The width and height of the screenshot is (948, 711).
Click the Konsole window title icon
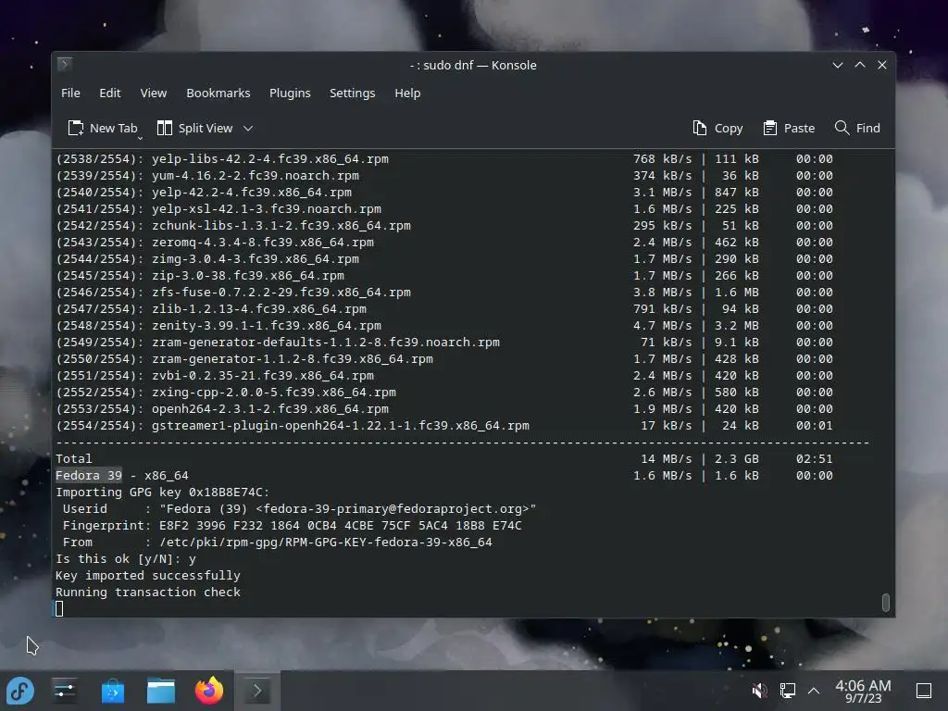point(65,64)
